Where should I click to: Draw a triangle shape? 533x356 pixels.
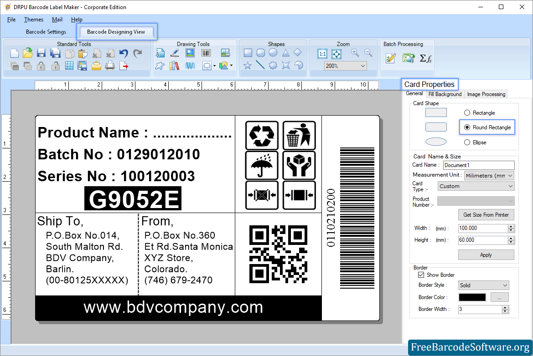[285, 53]
